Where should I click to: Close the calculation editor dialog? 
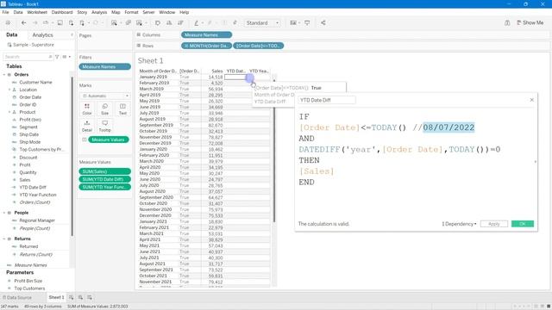pos(531,100)
